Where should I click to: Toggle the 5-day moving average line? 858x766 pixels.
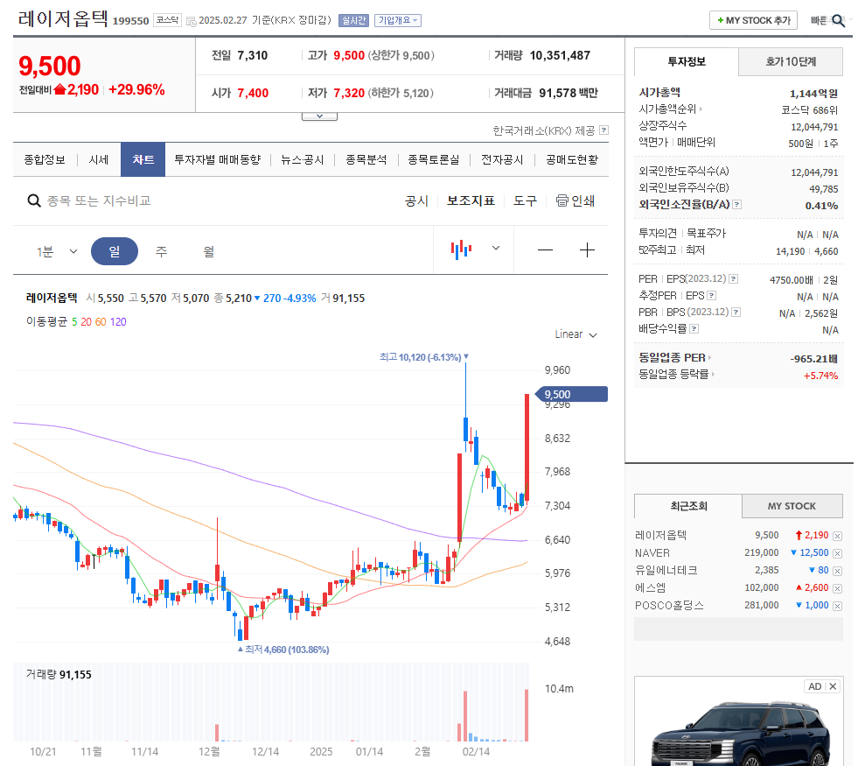[x=74, y=322]
